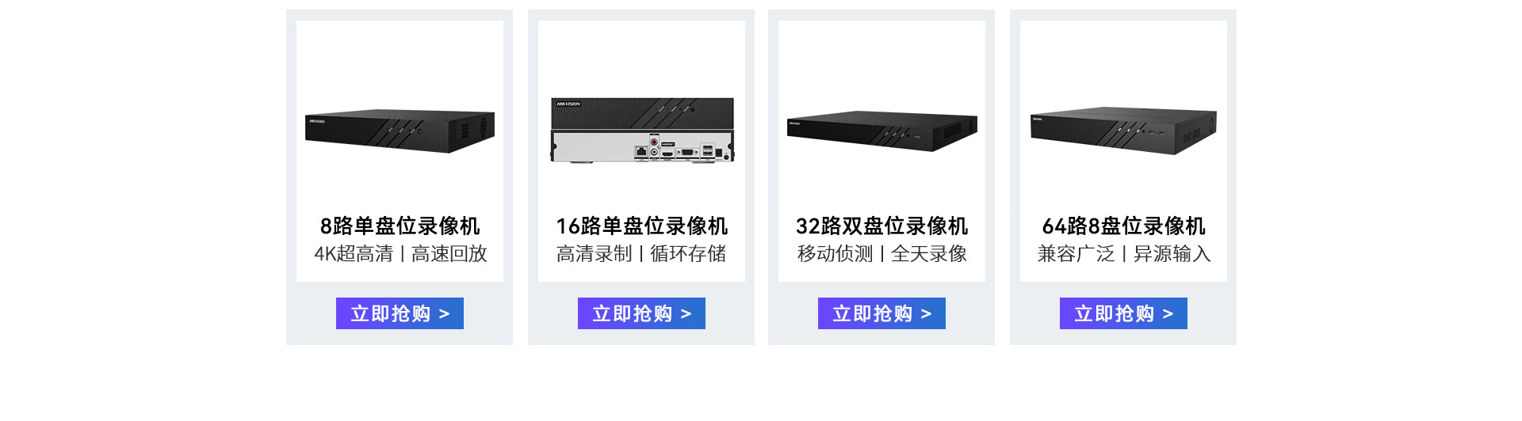Choose 立即抢购 for the 64路8盘位 recorder
The image size is (1522, 421).
click(1123, 313)
